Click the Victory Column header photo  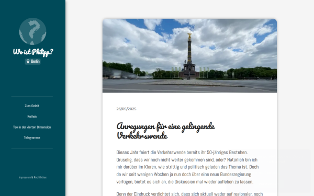click(189, 56)
